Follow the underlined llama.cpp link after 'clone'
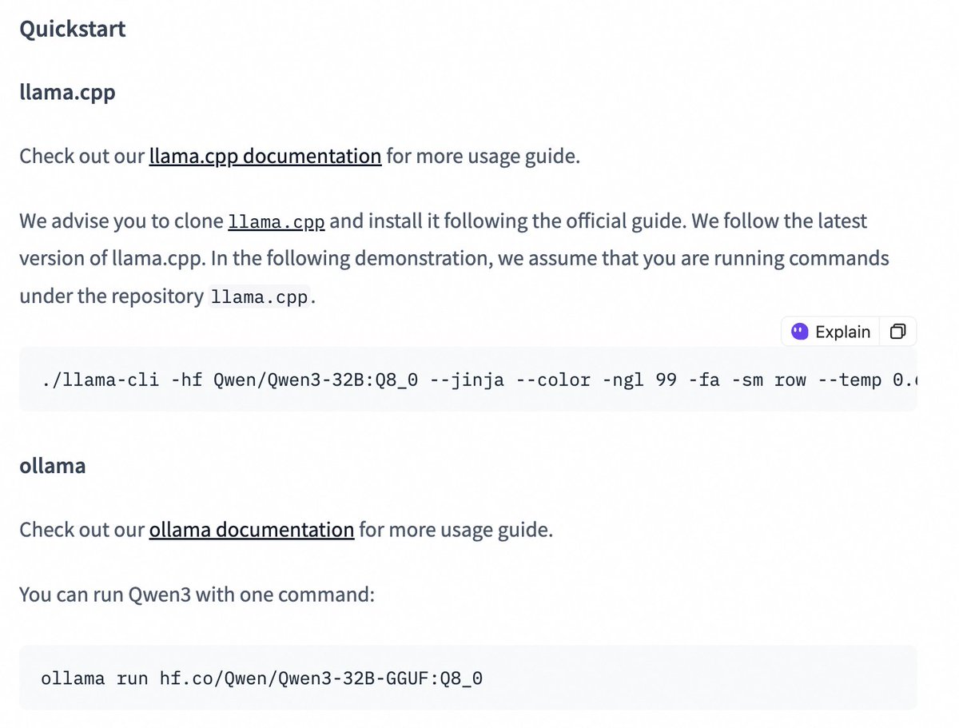This screenshot has width=959, height=728. click(x=277, y=221)
